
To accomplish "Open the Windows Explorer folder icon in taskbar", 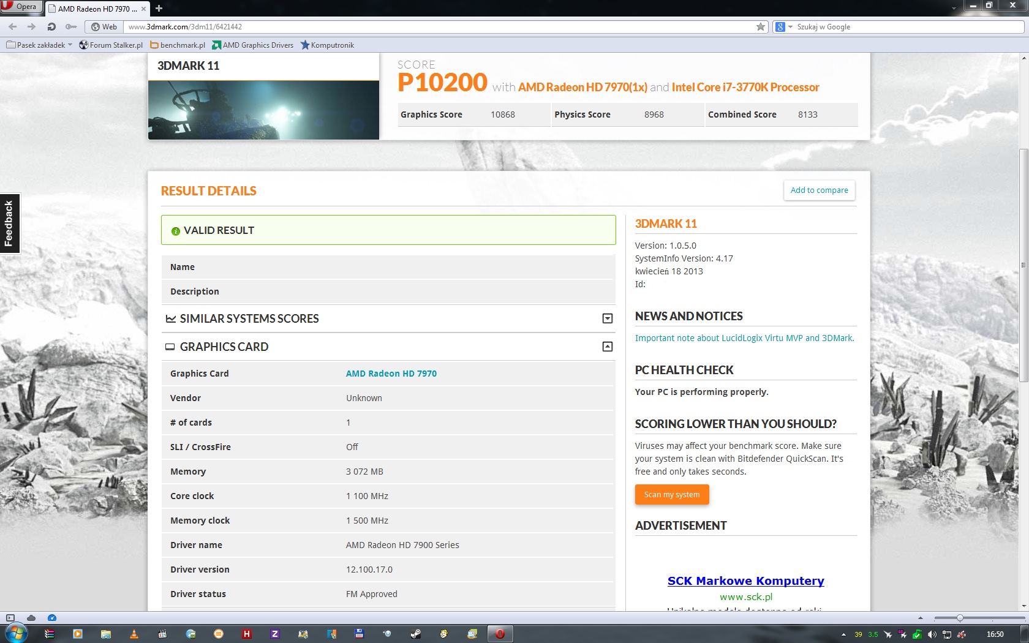I will [x=106, y=634].
